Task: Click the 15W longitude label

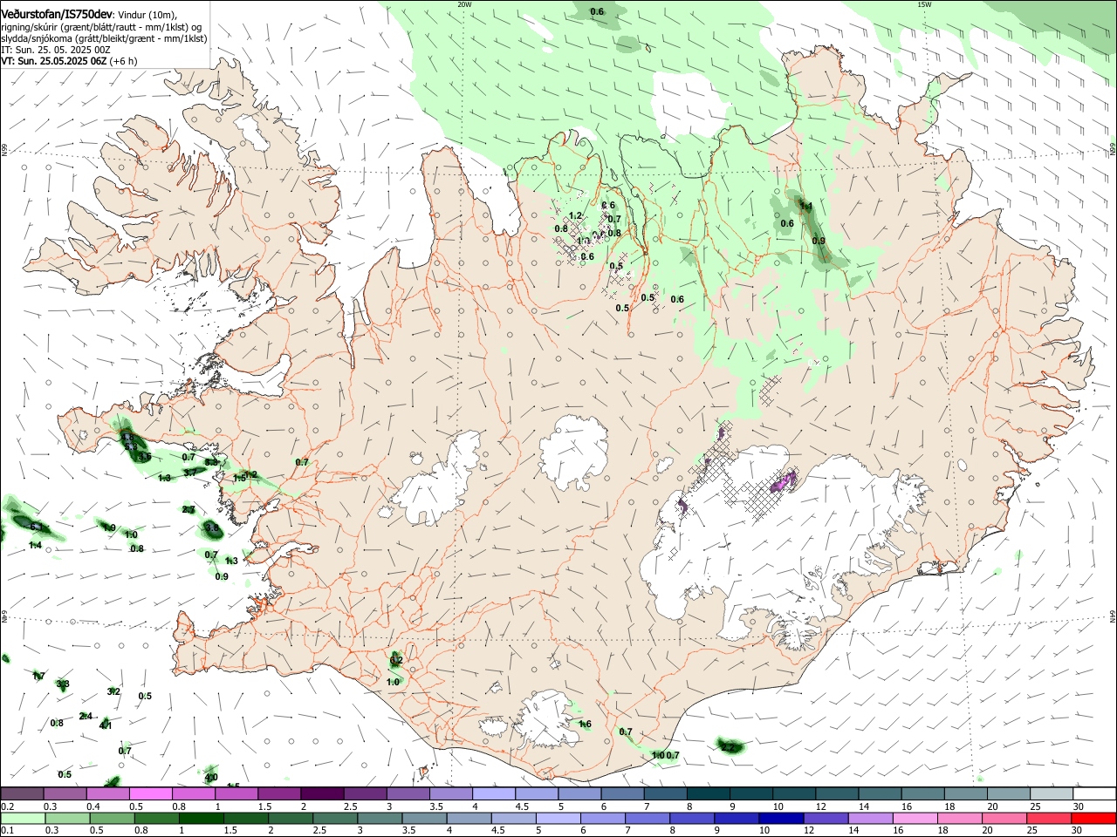Action: 924,3
